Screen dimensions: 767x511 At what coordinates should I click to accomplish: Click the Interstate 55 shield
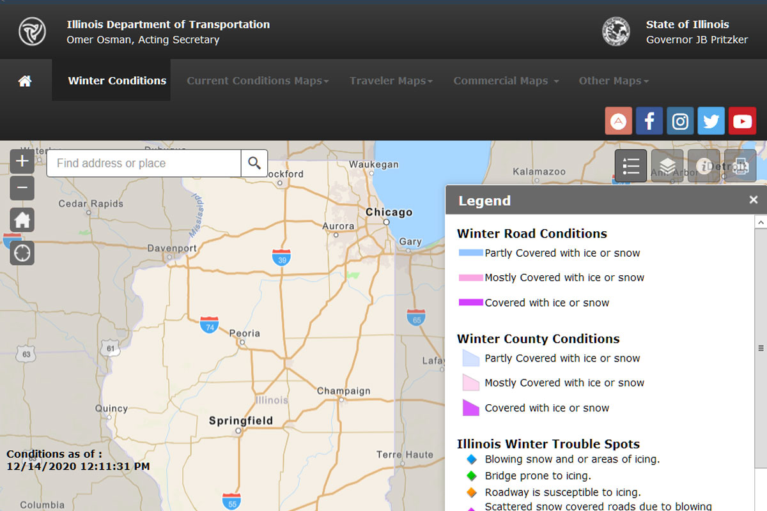(231, 501)
